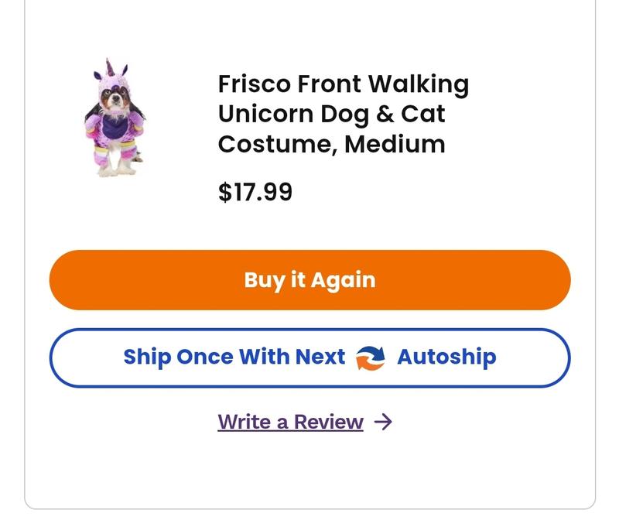619x520 pixels.
Task: Select the unicorn costume product title
Action: tap(341, 113)
